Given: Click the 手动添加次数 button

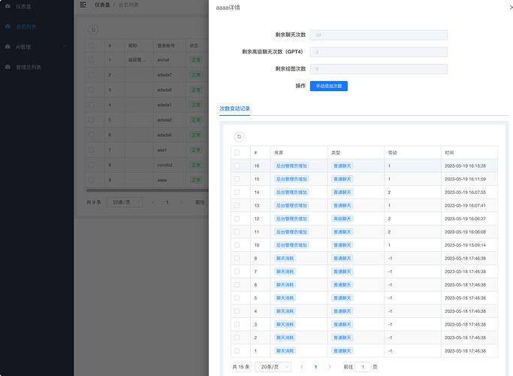Looking at the screenshot, I should pyautogui.click(x=329, y=86).
